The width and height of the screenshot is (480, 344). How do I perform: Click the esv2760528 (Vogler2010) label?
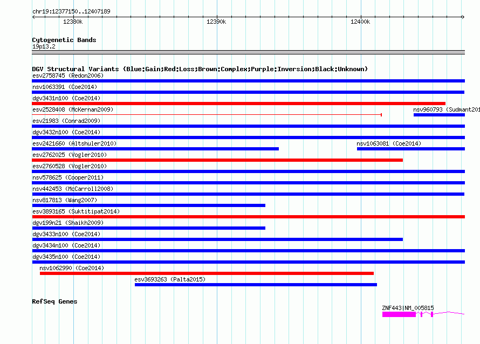(70, 166)
